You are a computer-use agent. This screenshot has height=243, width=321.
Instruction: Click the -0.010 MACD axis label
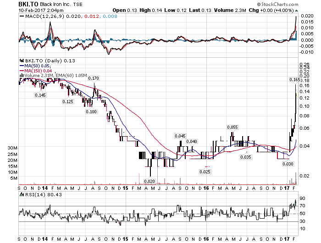coord(306,52)
